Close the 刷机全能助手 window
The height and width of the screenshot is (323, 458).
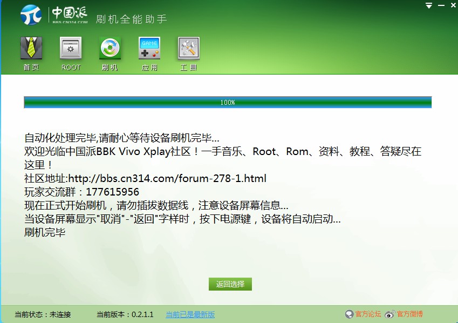coord(454,5)
